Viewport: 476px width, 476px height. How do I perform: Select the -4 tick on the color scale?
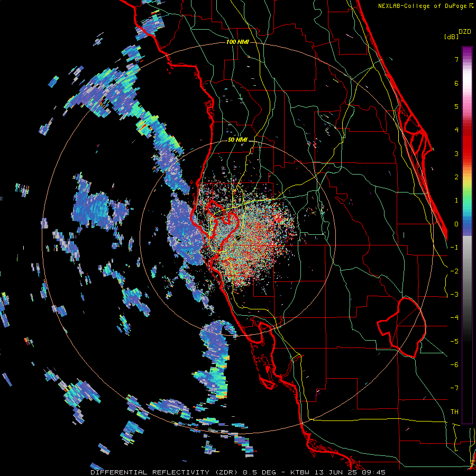tap(454, 318)
